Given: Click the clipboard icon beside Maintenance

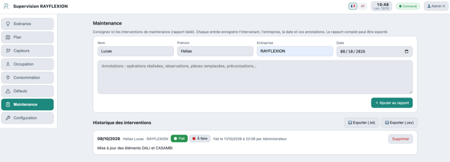Looking at the screenshot, I should click(8, 104).
